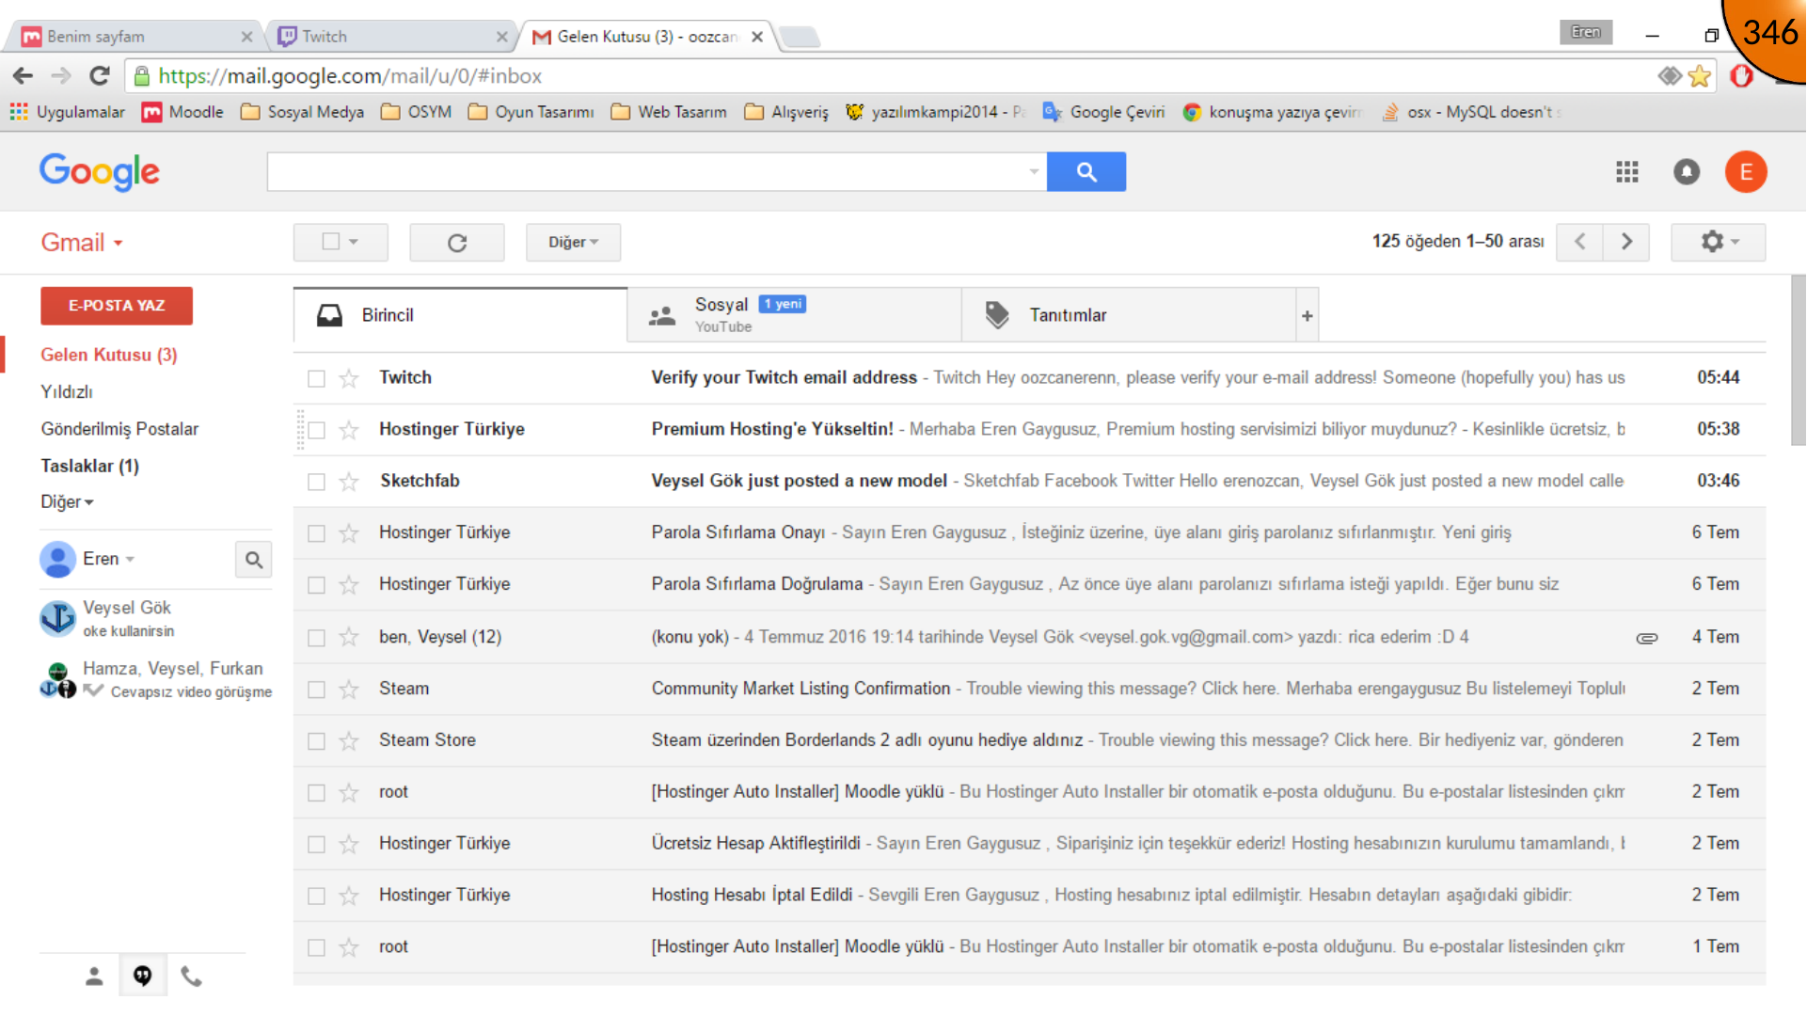Screen dimensions: 1807x1016
Task: Click the attachment paperclip on Veysel conversation
Action: click(1646, 638)
